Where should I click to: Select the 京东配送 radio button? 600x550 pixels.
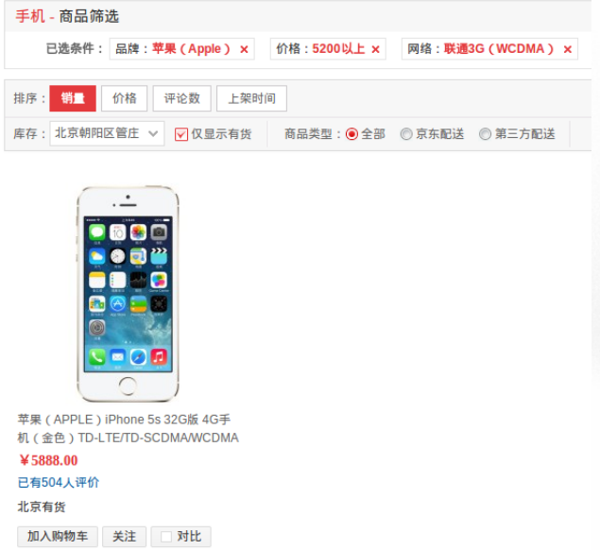406,134
